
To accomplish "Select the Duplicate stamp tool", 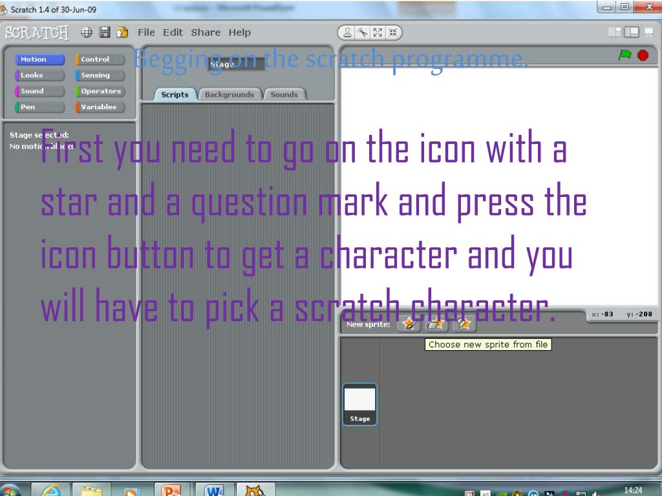I will pyautogui.click(x=347, y=32).
